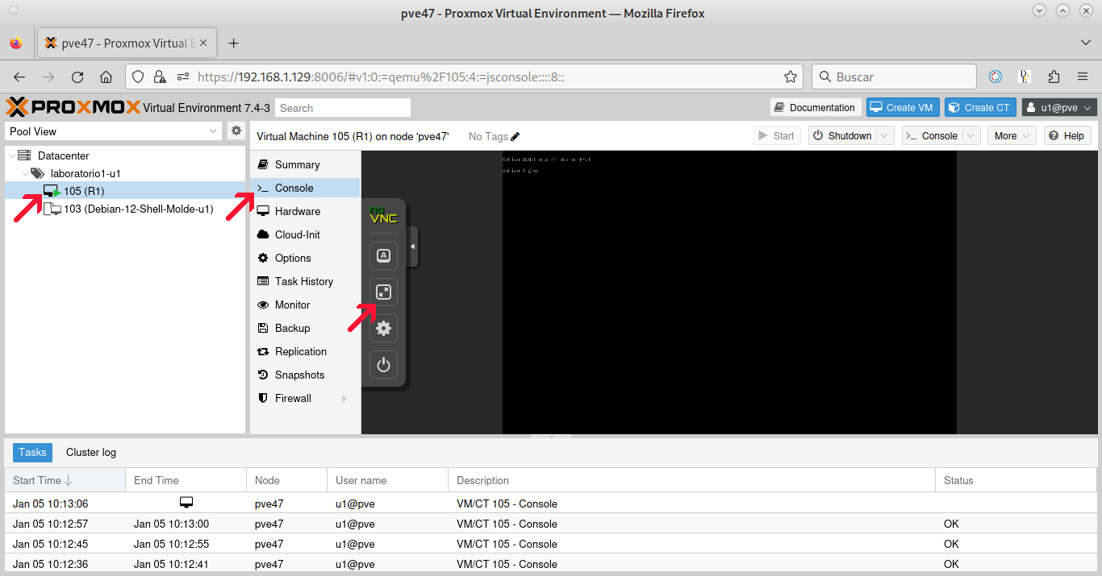Open the Firefox application menu
The width and height of the screenshot is (1102, 576).
pyautogui.click(x=1083, y=77)
